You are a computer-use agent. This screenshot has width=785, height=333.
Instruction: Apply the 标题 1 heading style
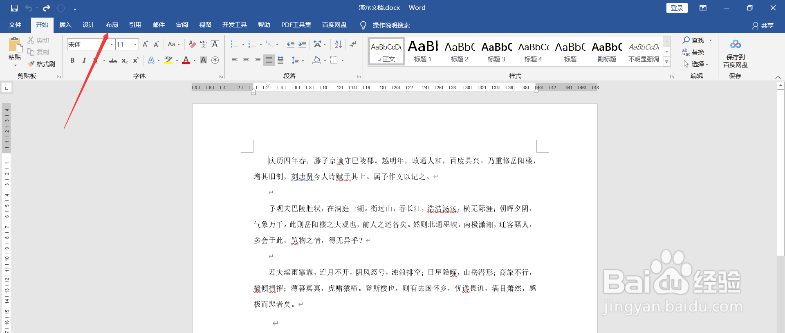click(423, 51)
